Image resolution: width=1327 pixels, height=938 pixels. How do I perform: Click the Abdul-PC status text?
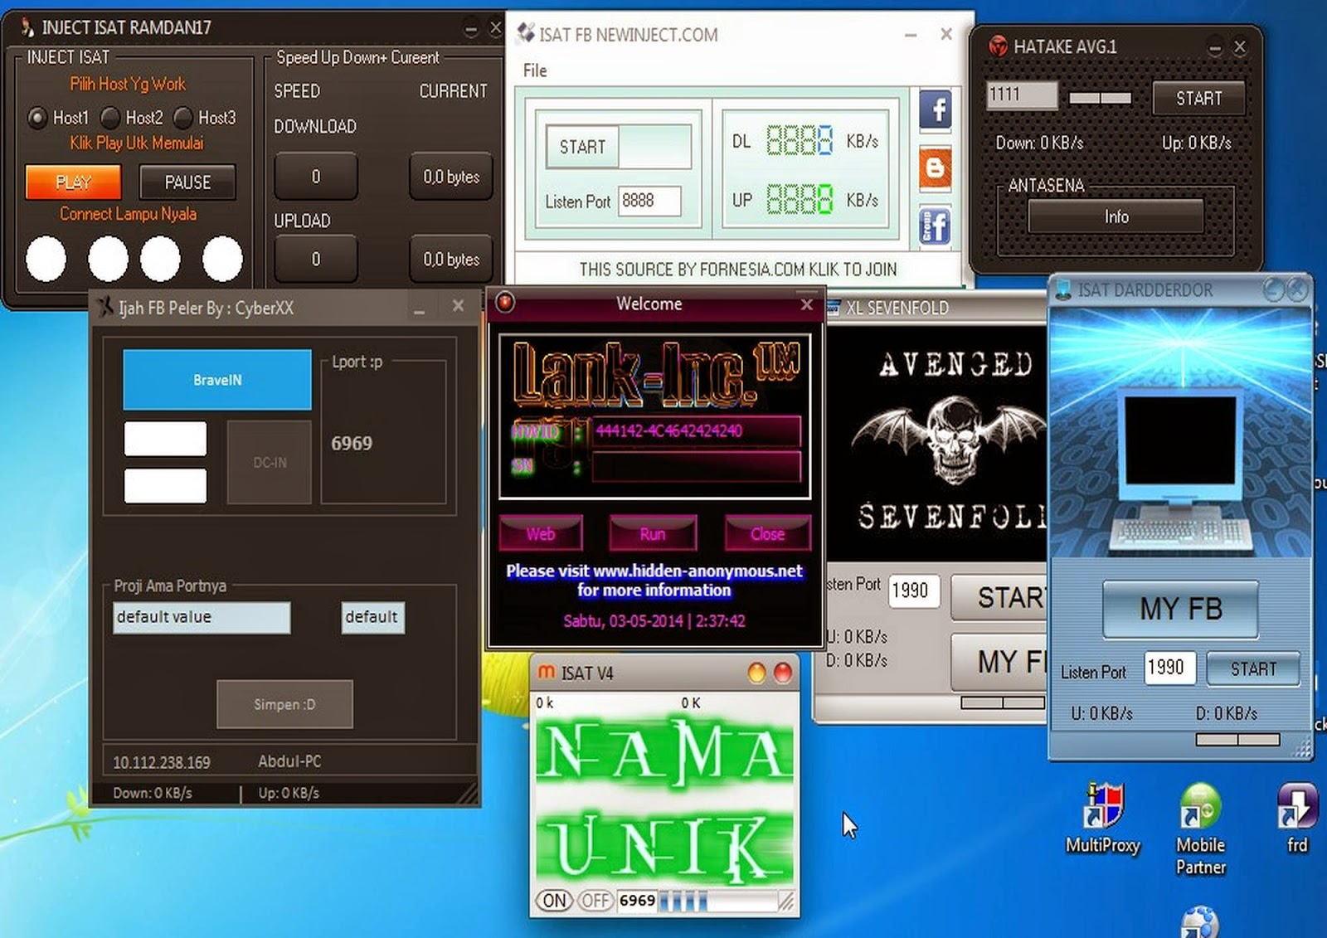pos(289,761)
